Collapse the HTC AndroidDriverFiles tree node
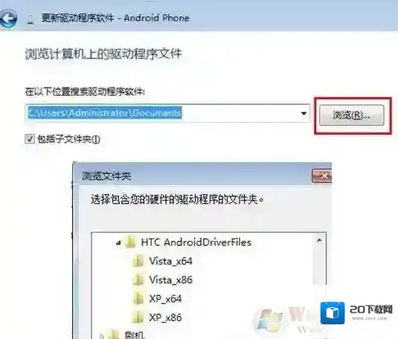398x339 pixels. 118,243
